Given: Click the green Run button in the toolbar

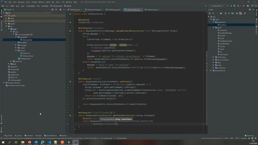Looking at the screenshot, I should (x=227, y=6).
